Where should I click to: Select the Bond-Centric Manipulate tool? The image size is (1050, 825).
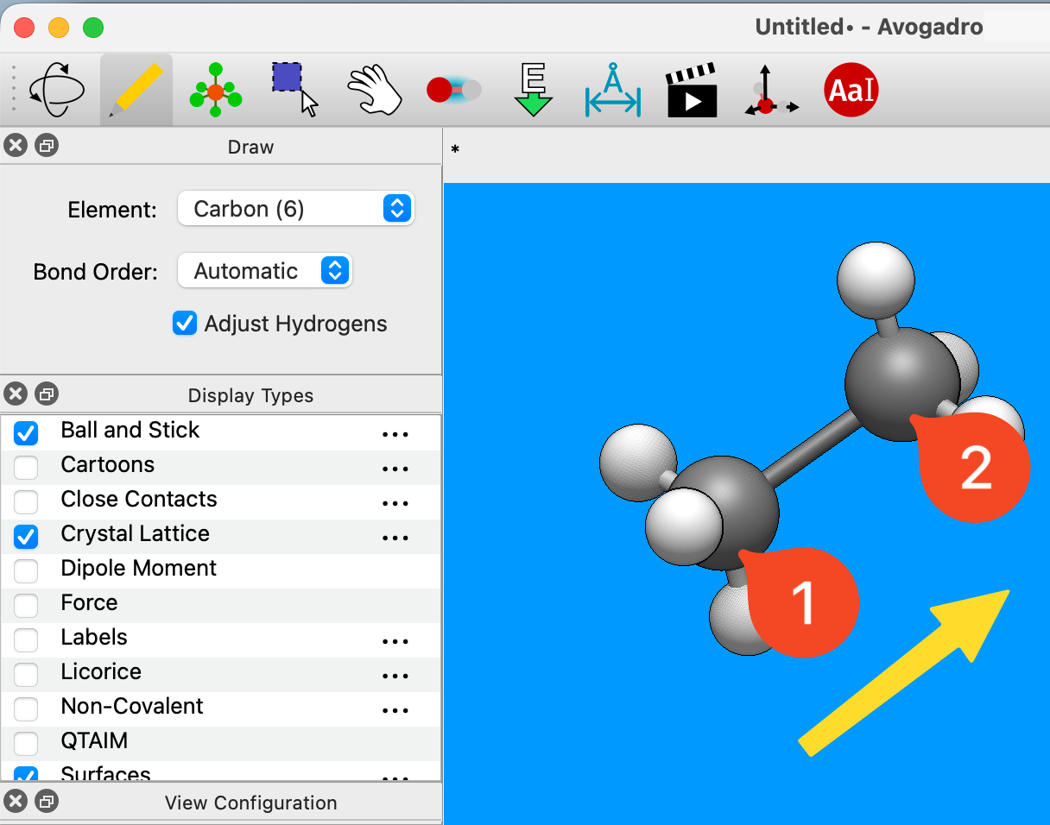coord(453,90)
